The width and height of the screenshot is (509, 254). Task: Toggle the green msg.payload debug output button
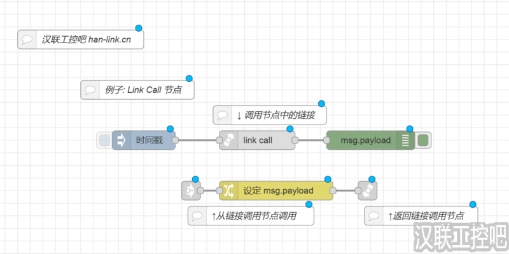(x=424, y=140)
